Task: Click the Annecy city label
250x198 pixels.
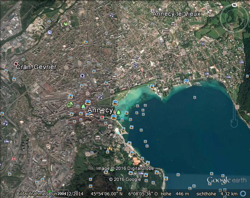Action: click(x=100, y=110)
